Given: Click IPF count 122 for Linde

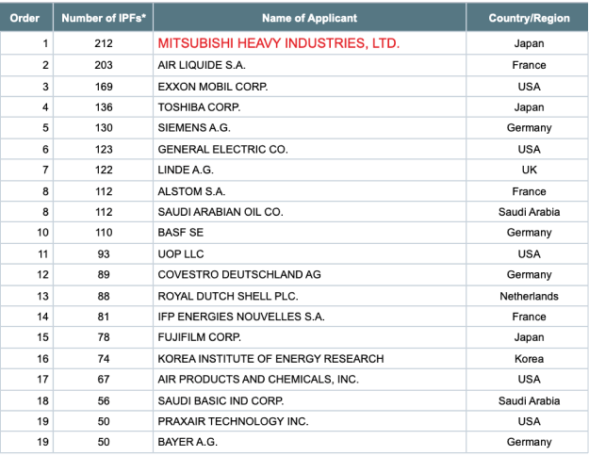Looking at the screenshot, I should click(104, 170).
